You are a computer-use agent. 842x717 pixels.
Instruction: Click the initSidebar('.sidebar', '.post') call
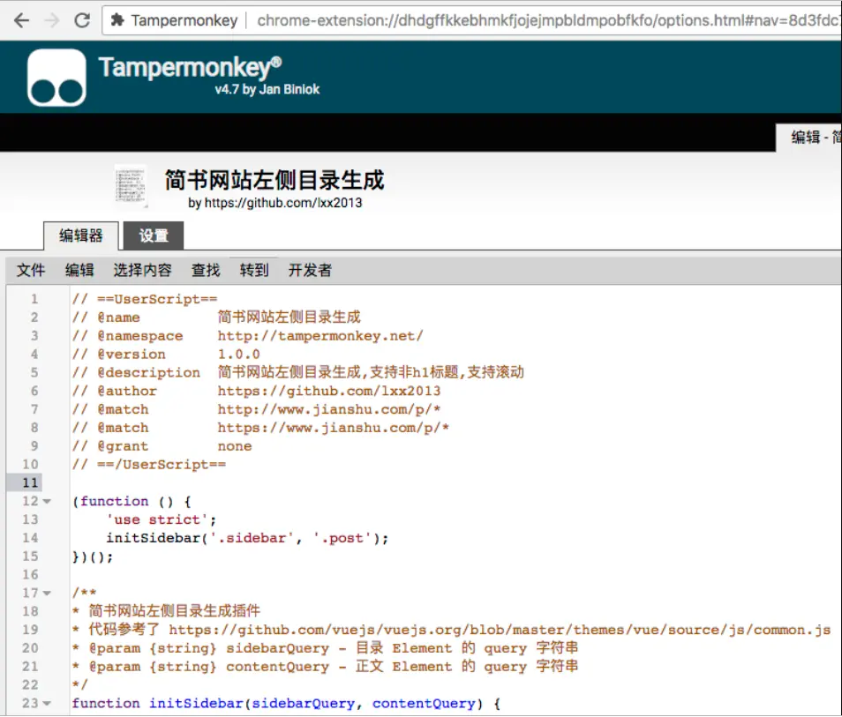point(247,538)
